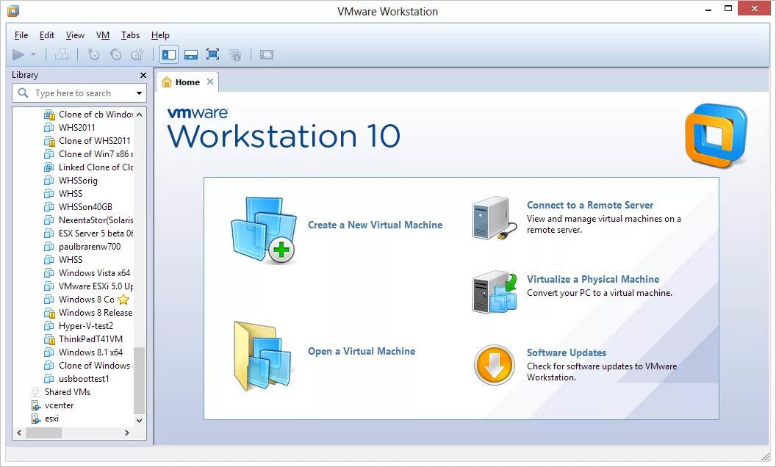Image resolution: width=776 pixels, height=467 pixels.
Task: Click the Software Updates link
Action: coord(566,352)
